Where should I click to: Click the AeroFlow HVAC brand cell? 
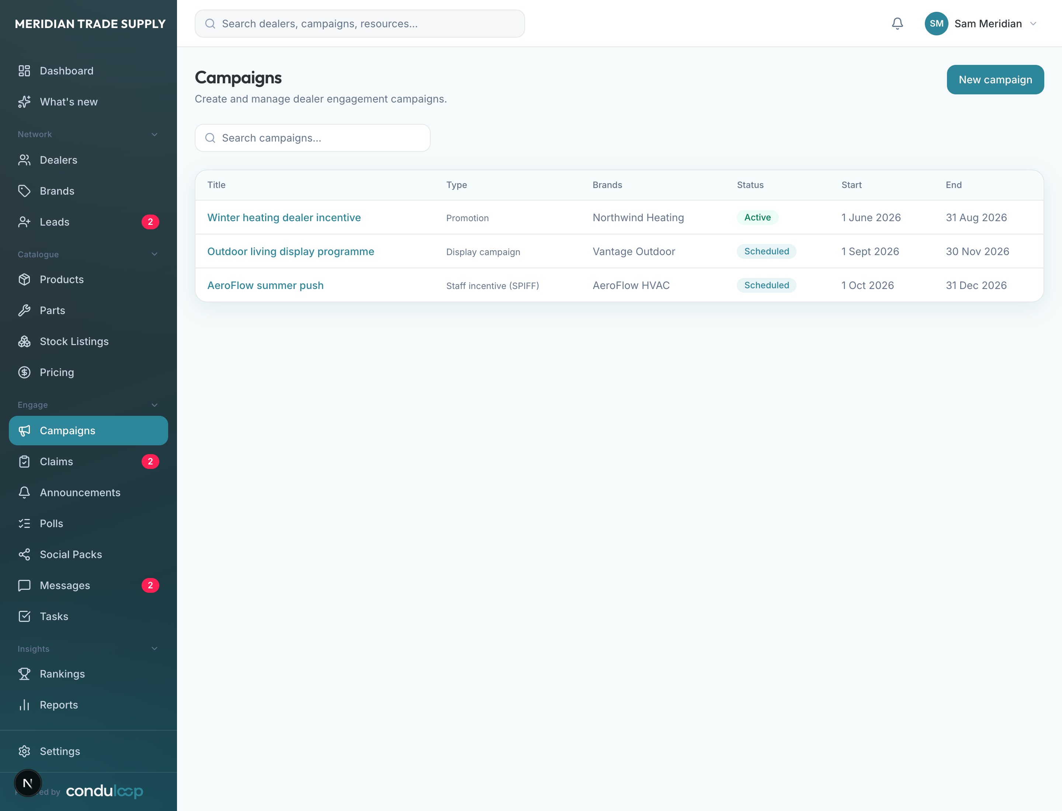point(631,285)
